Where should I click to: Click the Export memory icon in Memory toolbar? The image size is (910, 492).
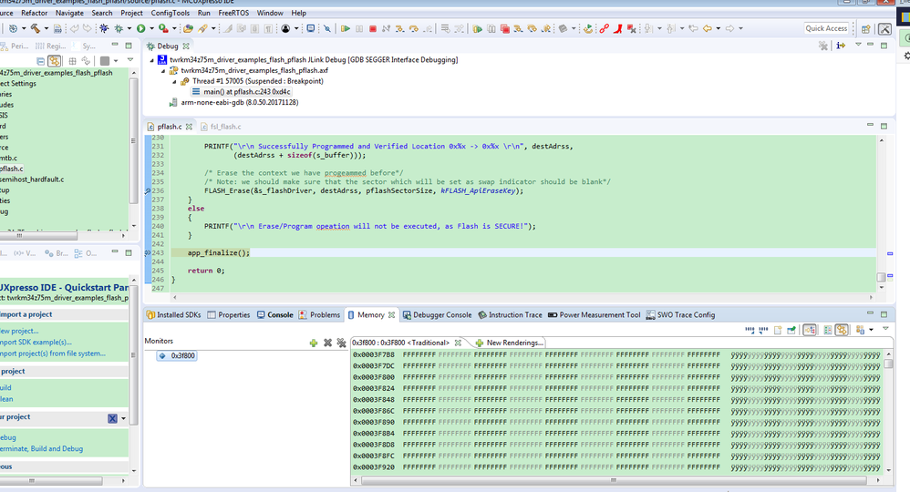(763, 330)
